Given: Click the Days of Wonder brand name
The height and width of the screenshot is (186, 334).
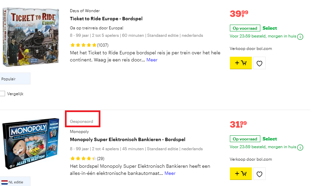Looking at the screenshot, I should pos(85,11).
